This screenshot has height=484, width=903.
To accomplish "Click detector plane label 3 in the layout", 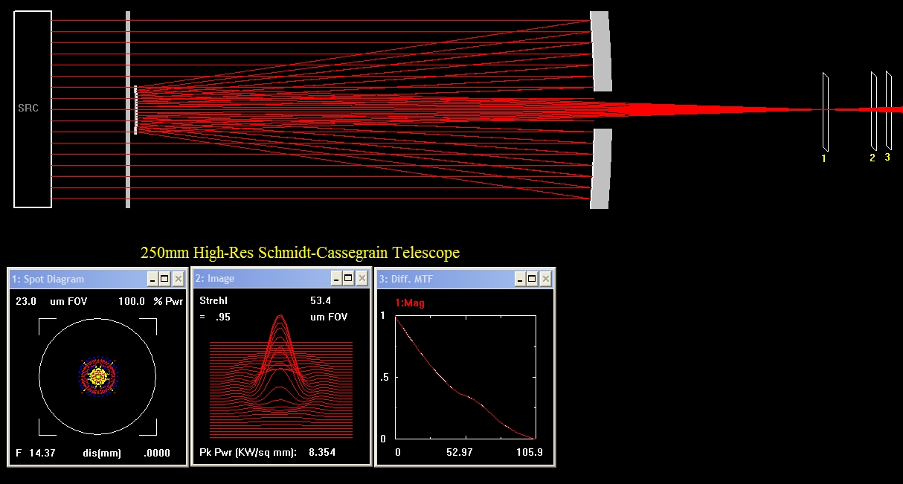I will tap(887, 157).
